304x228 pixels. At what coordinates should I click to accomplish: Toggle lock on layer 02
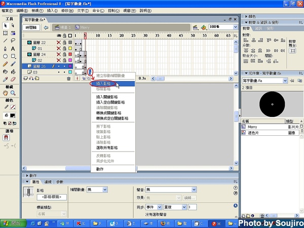64,60
